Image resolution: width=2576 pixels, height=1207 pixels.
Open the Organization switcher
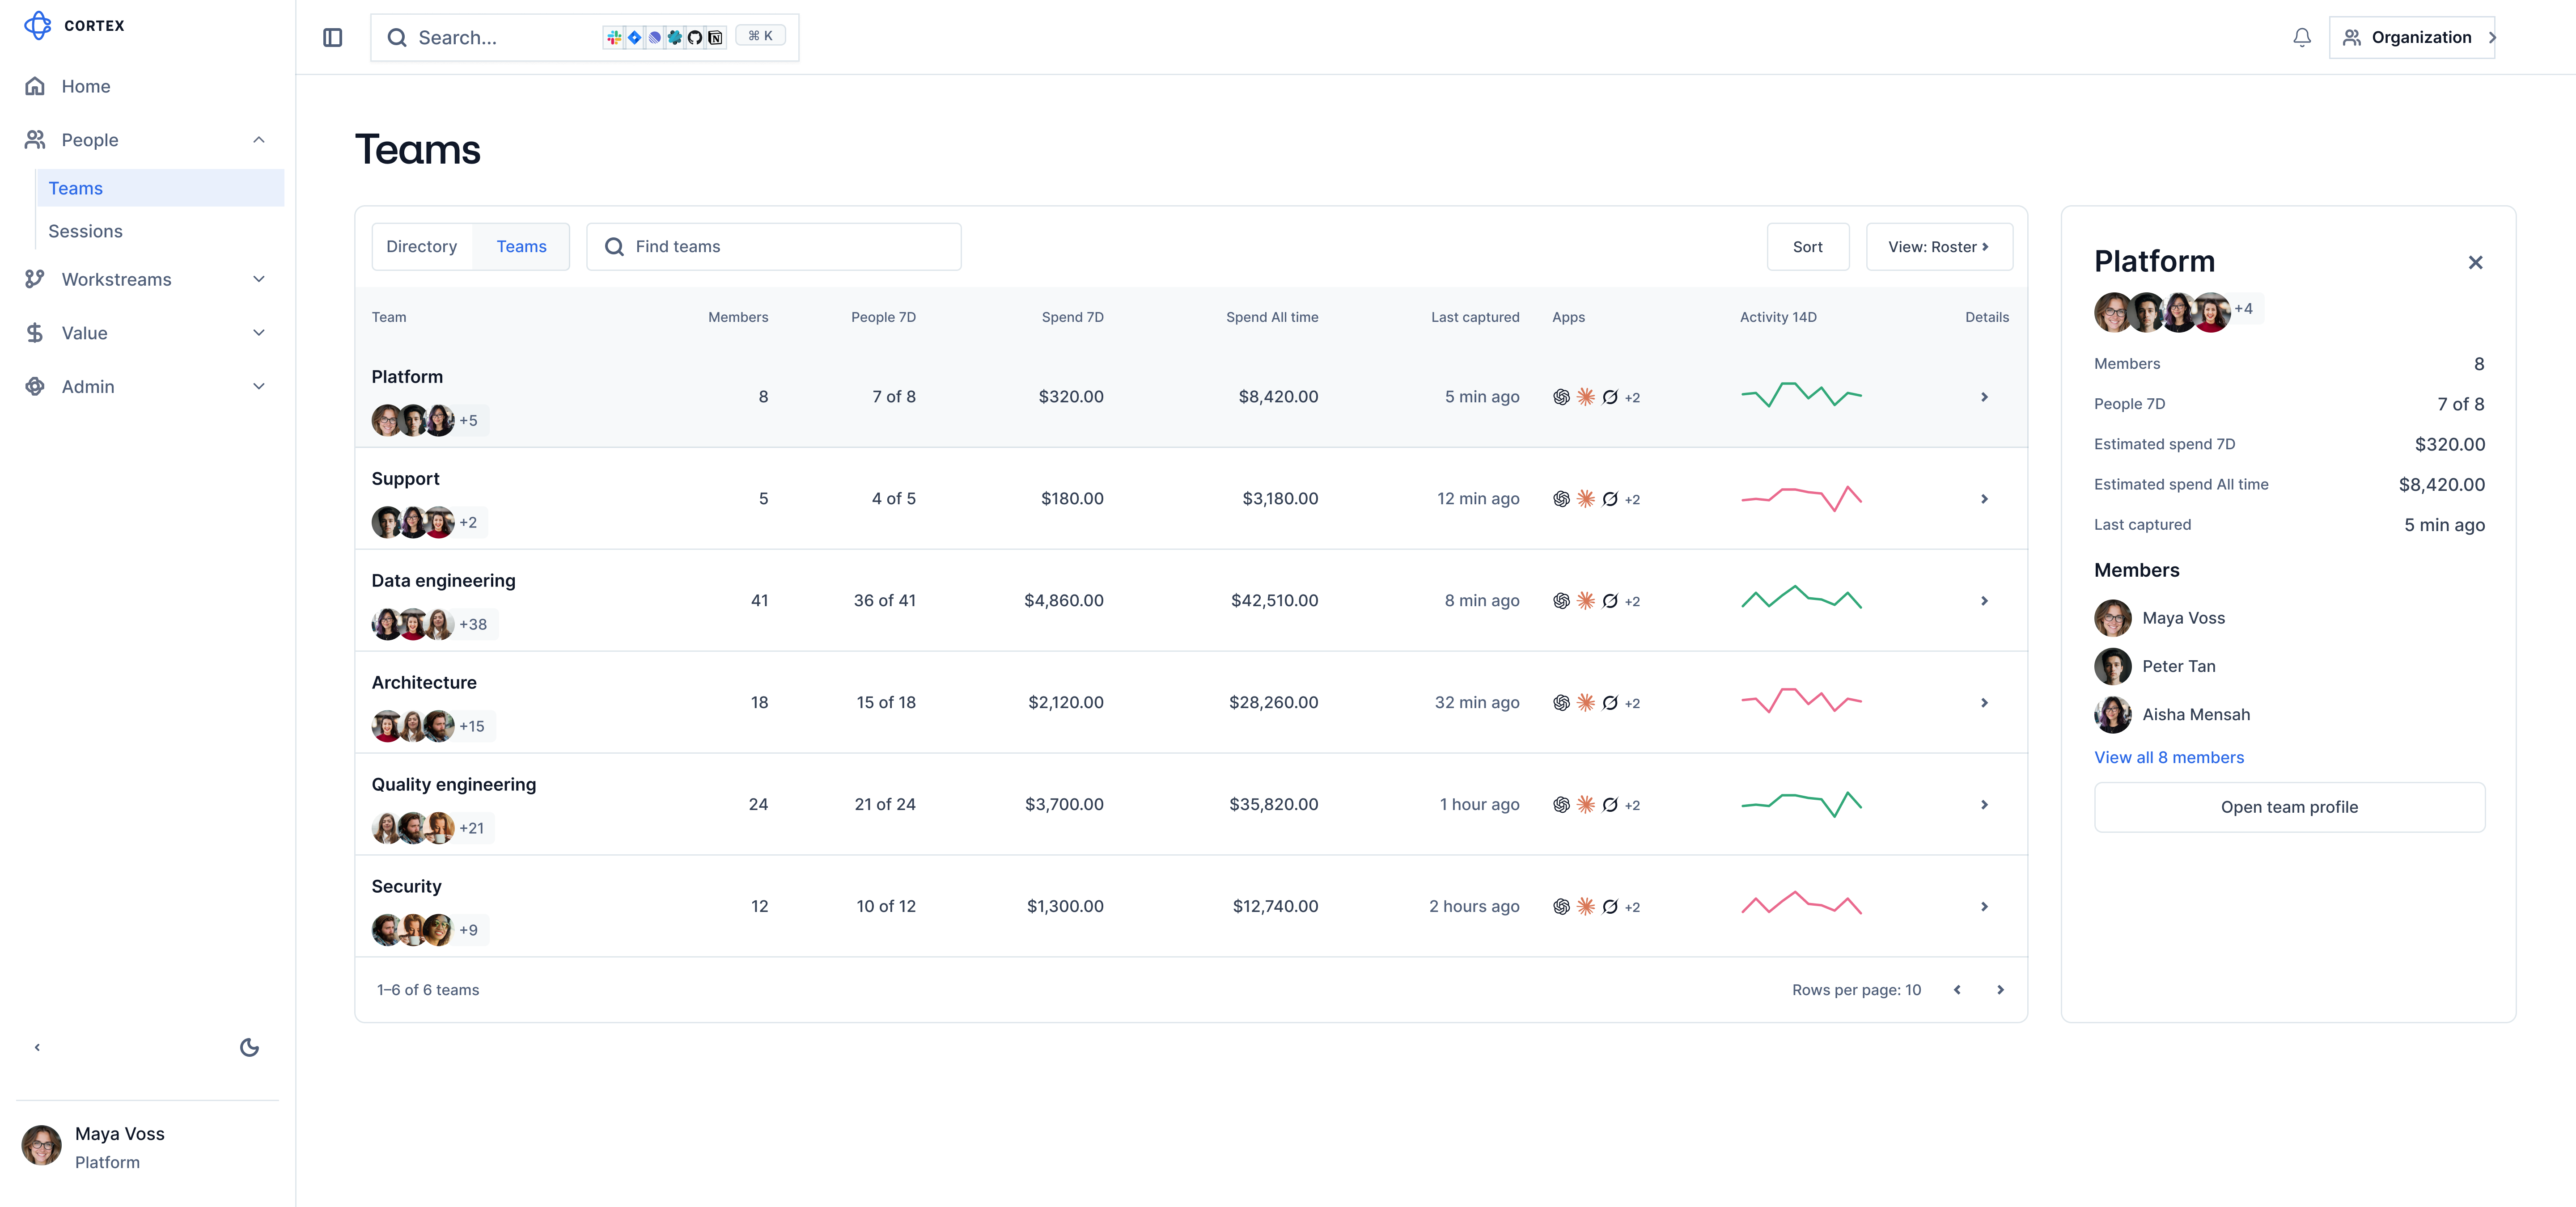click(2412, 37)
